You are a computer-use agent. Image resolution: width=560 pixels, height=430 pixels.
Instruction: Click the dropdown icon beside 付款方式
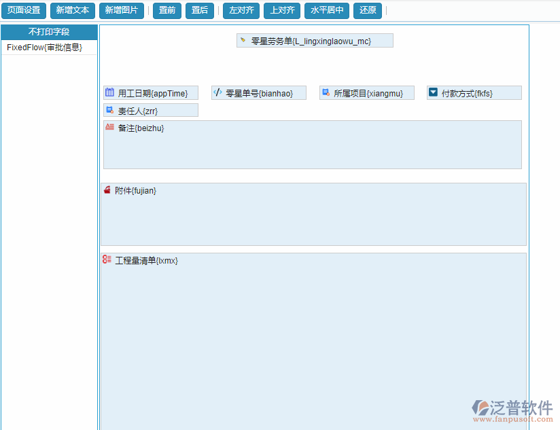(433, 92)
